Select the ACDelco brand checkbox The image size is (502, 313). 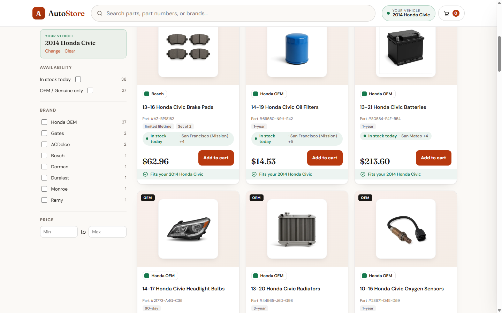coord(44,144)
